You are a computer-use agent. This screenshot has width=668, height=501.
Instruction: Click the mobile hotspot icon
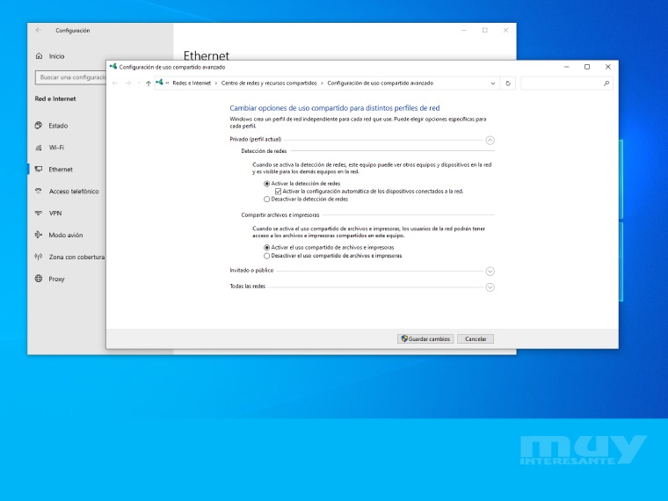point(39,257)
